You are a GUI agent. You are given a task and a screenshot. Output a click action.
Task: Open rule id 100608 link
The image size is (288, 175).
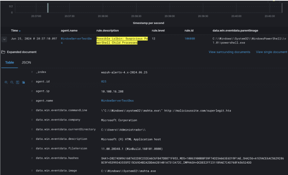coord(190,39)
